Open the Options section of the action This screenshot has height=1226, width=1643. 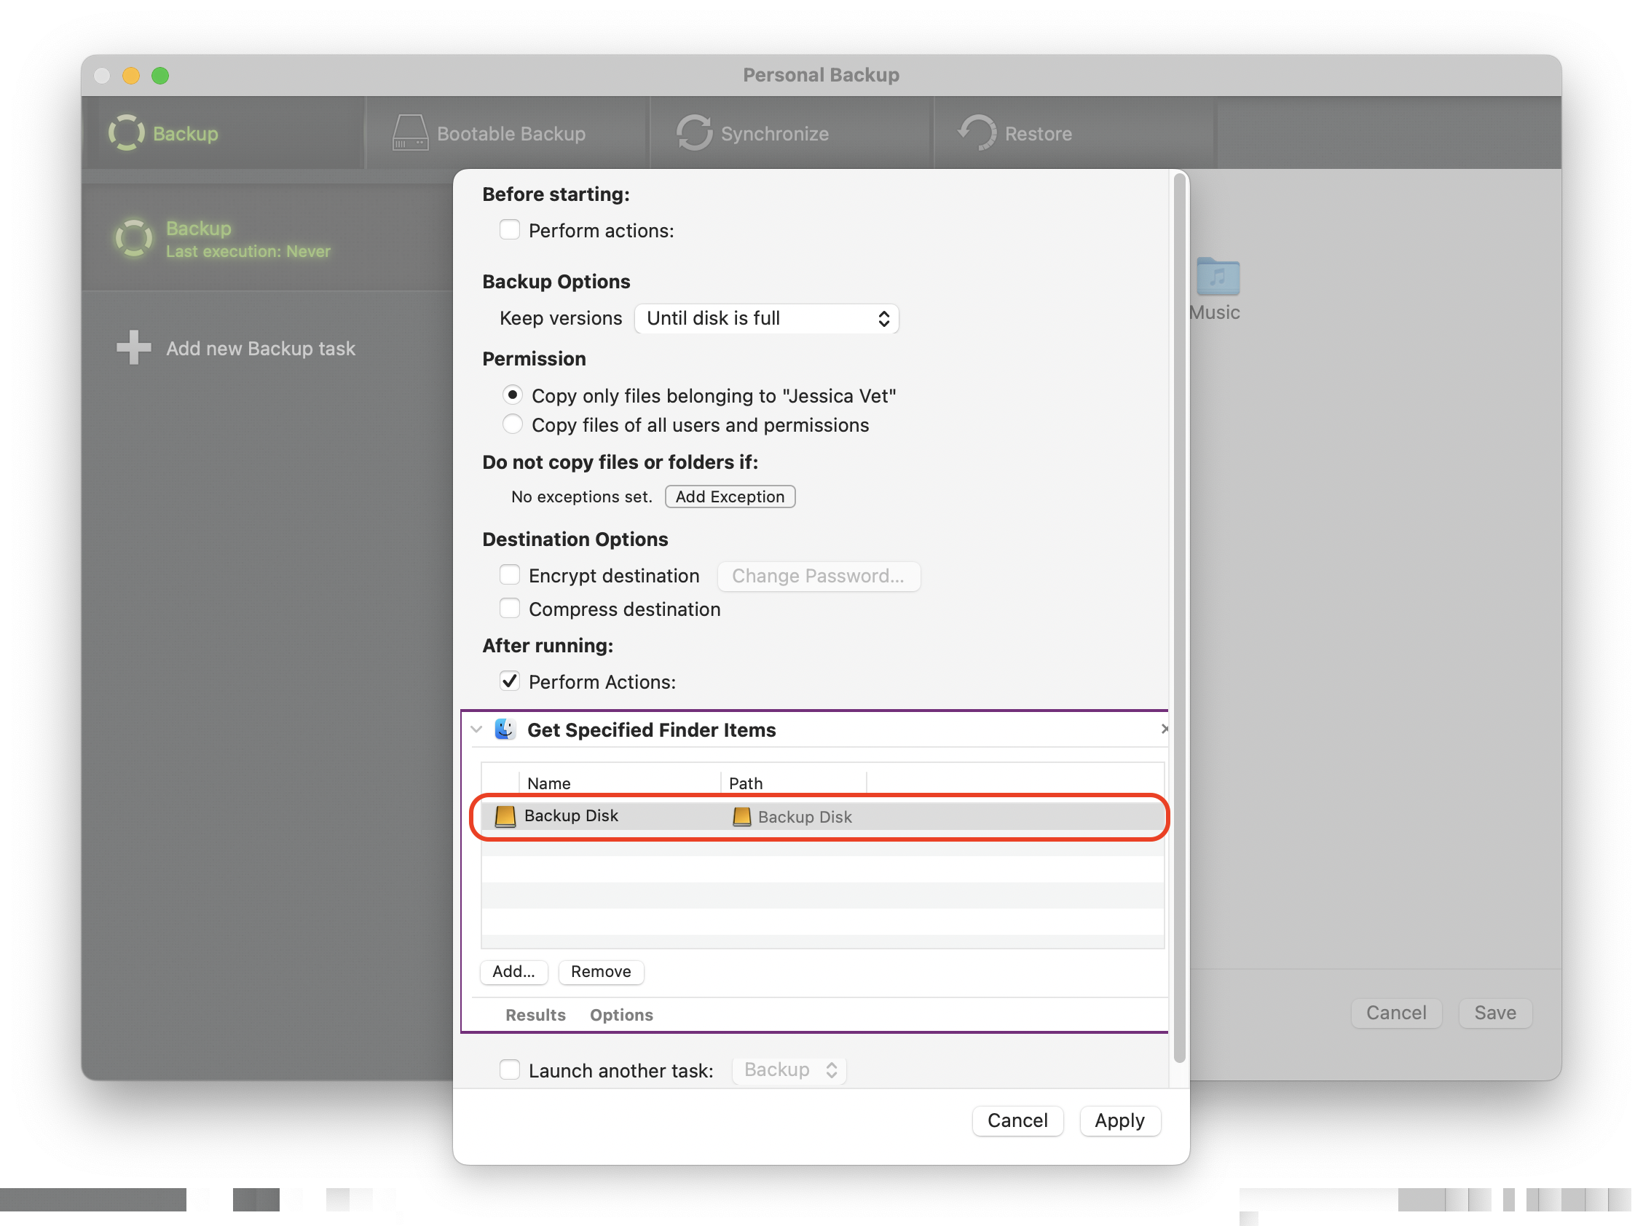coord(621,1015)
